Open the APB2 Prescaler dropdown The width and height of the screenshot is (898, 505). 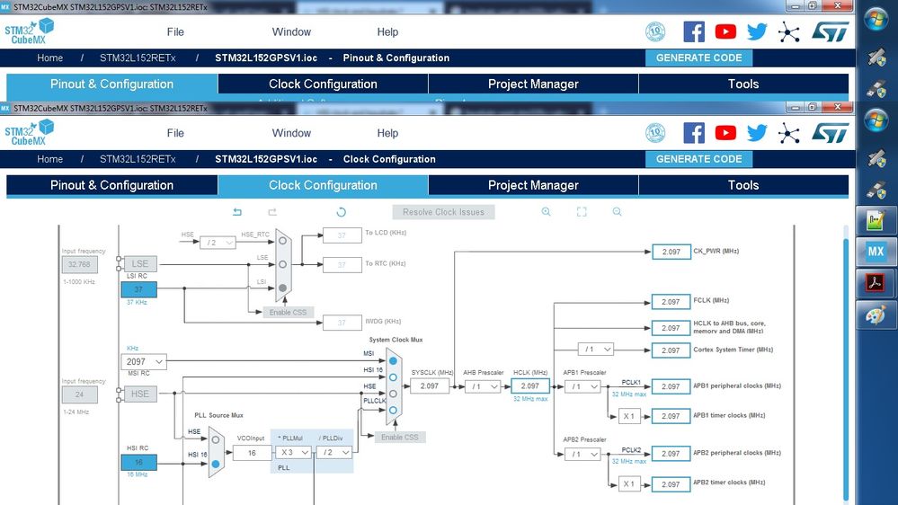click(582, 455)
